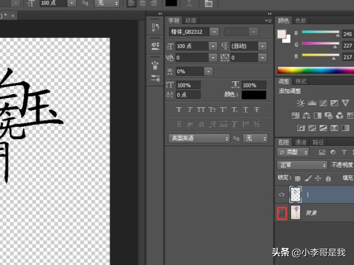354x265 pixels.
Task: Switch to the 段落 tab
Action: (x=191, y=20)
